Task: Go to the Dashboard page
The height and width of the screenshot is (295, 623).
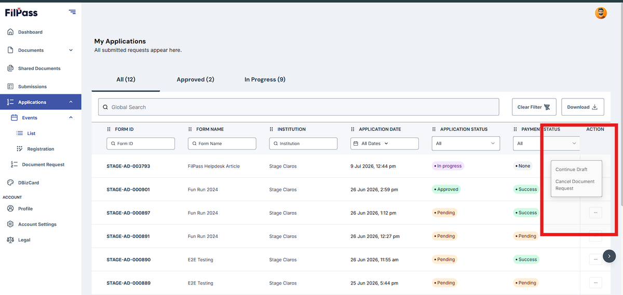Action: click(30, 32)
